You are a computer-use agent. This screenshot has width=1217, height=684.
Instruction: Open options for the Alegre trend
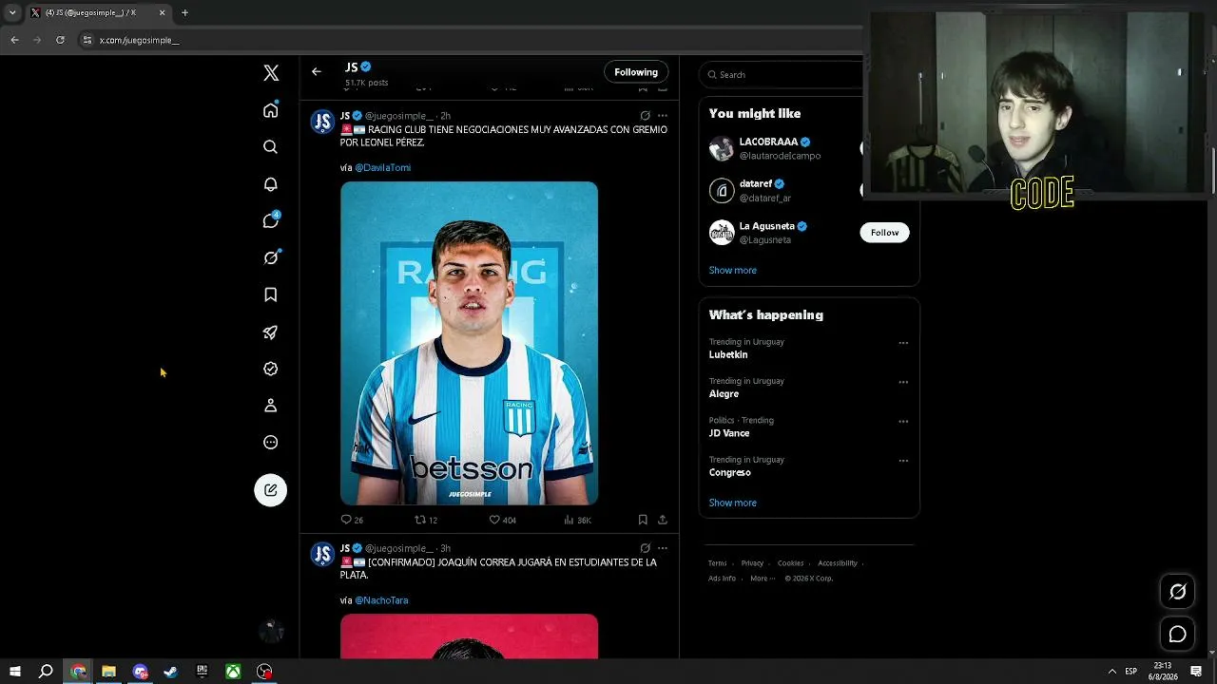pos(903,382)
